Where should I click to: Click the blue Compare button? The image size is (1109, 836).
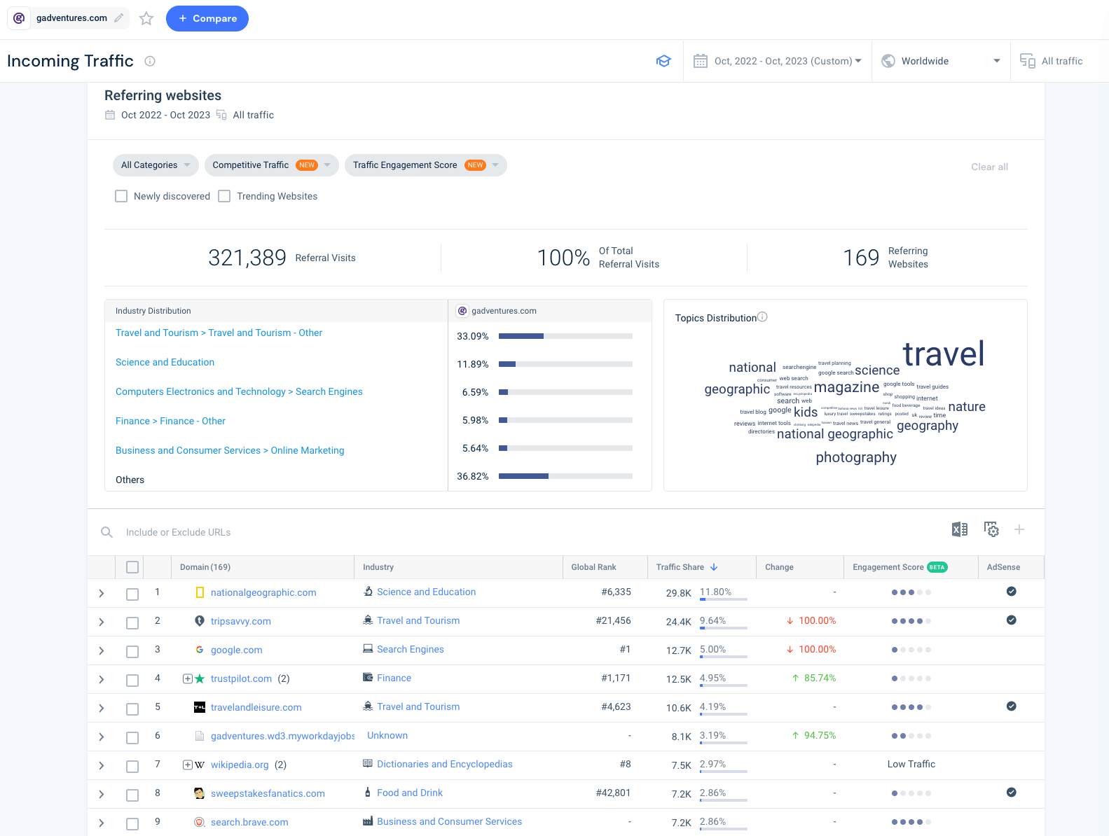pyautogui.click(x=207, y=18)
